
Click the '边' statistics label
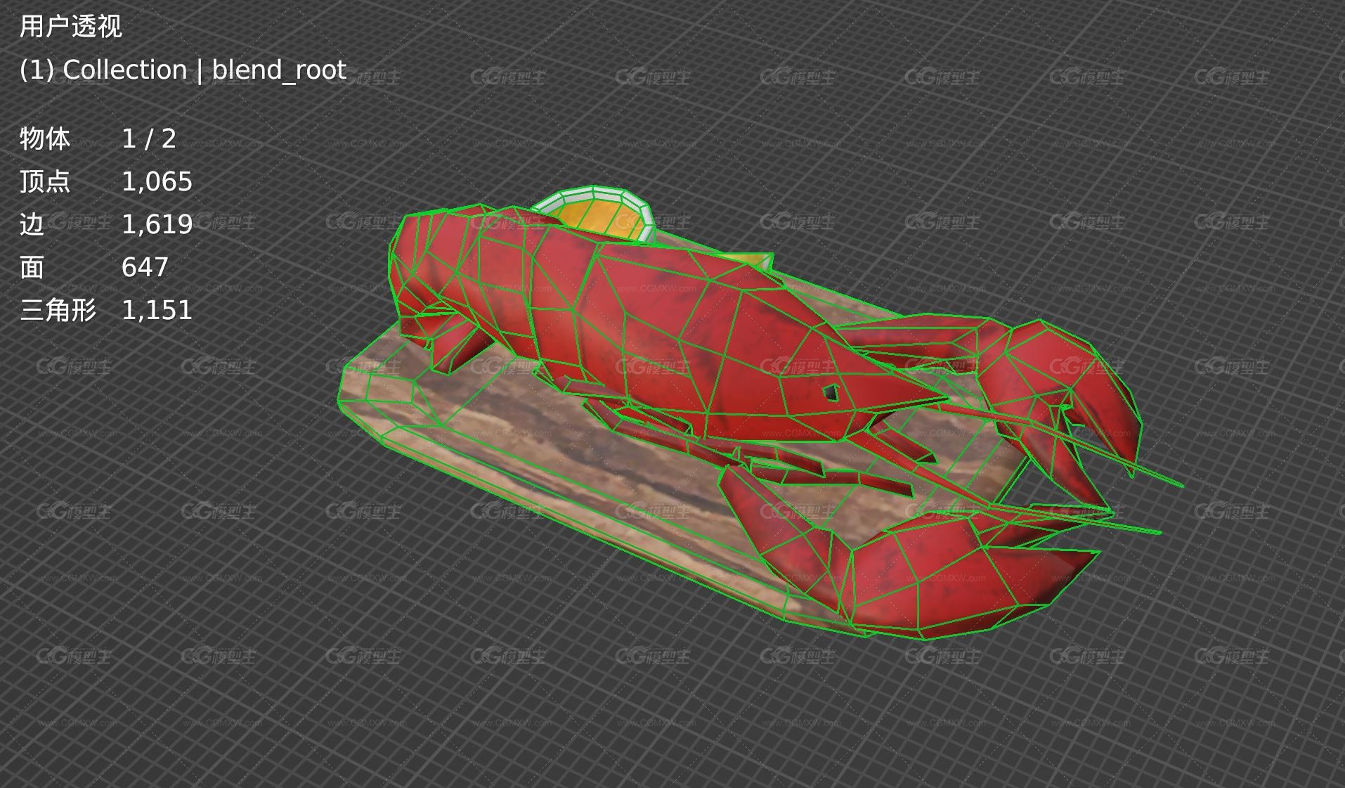pos(32,224)
